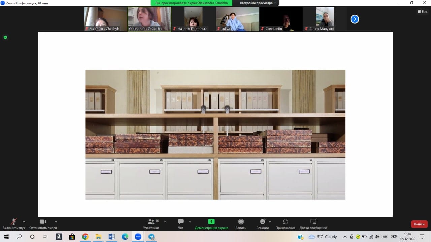Open the Windows Start menu
Image resolution: width=431 pixels, height=242 pixels.
6,237
